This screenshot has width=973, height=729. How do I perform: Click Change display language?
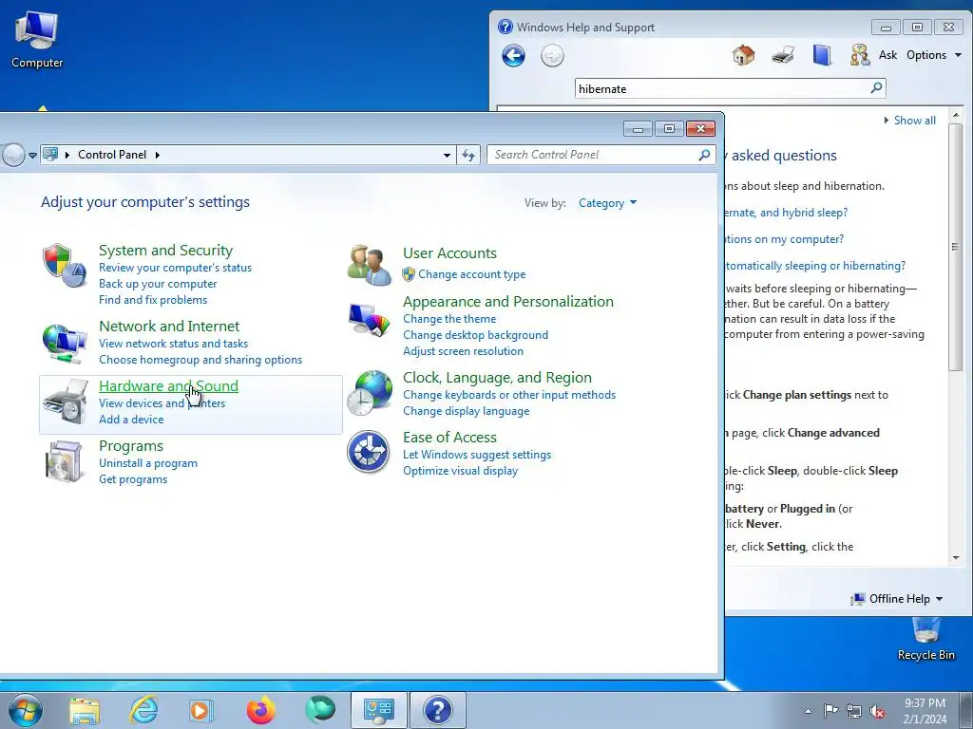[x=466, y=411]
